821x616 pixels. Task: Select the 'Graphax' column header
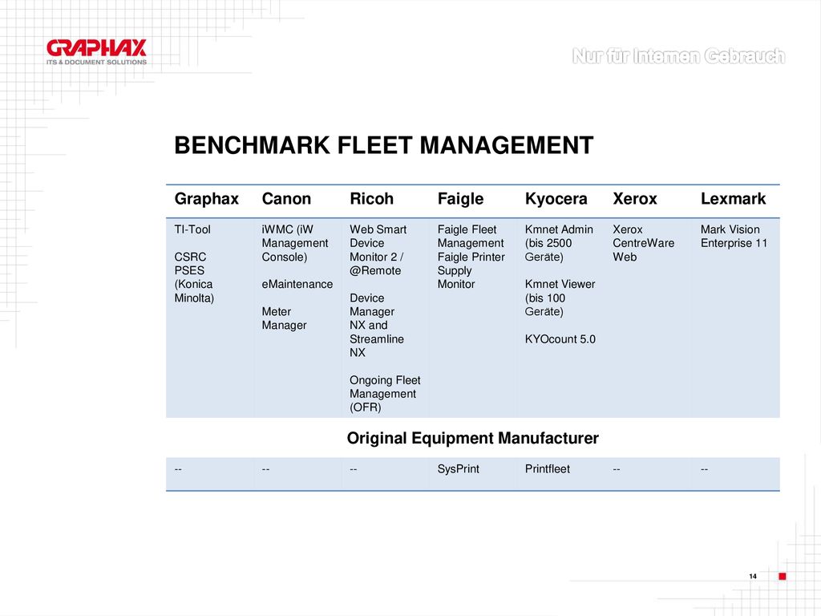pos(206,199)
